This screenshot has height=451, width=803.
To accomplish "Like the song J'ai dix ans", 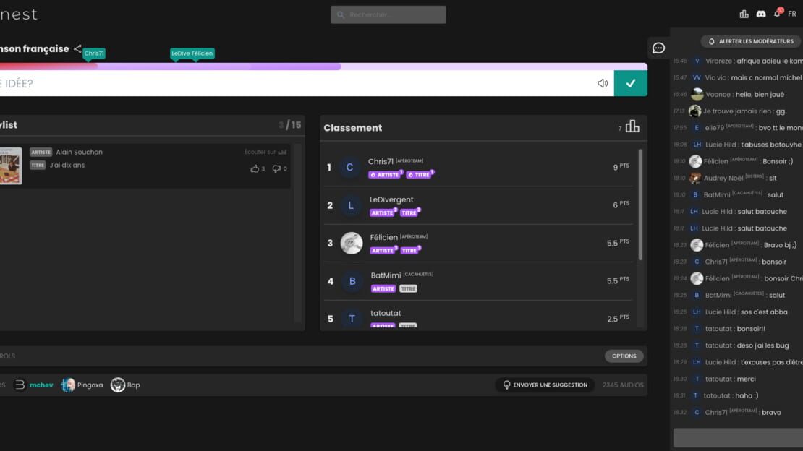I will pyautogui.click(x=255, y=168).
